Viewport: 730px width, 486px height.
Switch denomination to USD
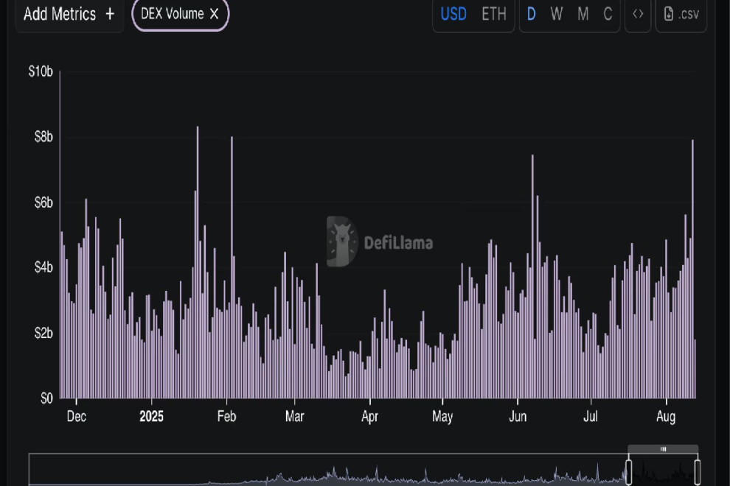[x=453, y=14]
